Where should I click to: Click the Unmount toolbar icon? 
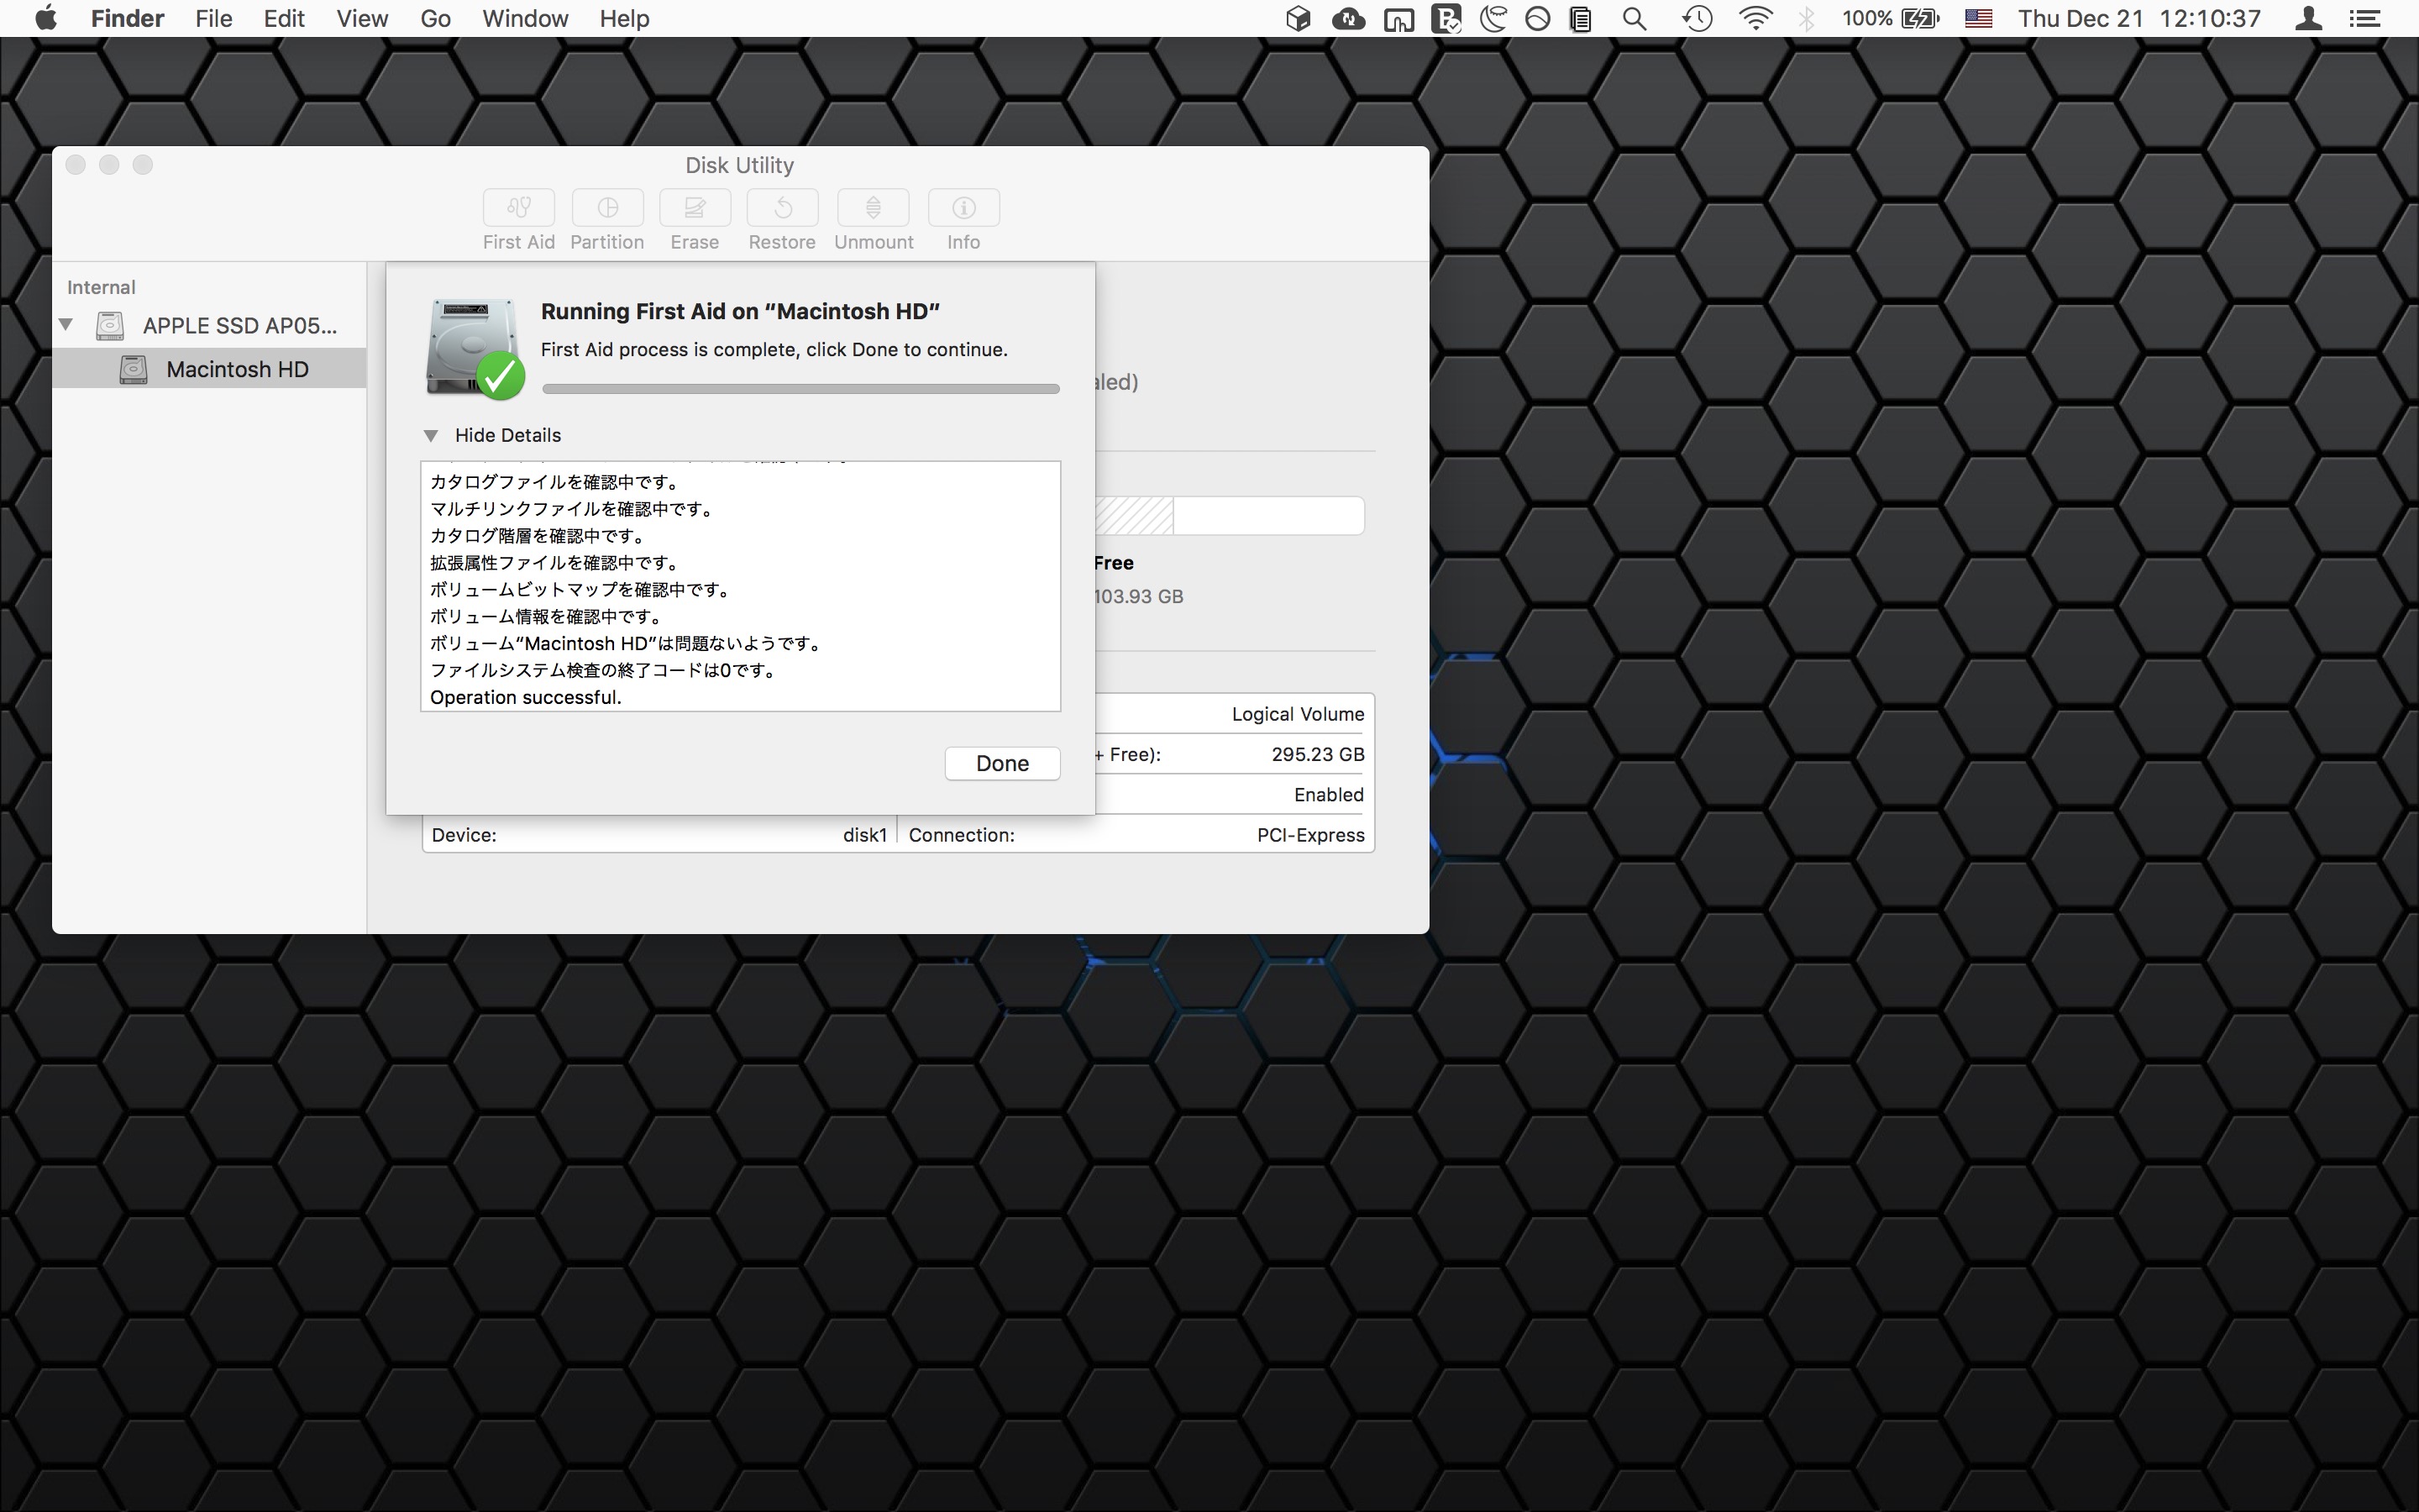(x=873, y=208)
